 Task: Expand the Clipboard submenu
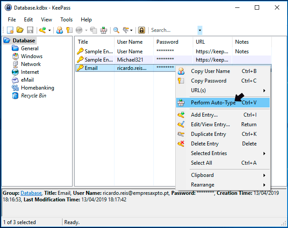tap(223, 175)
